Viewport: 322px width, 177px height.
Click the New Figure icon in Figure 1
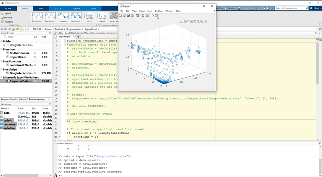tap(120, 15)
